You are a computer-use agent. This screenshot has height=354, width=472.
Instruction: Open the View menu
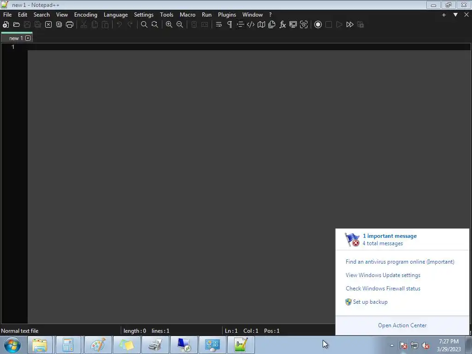coord(62,15)
